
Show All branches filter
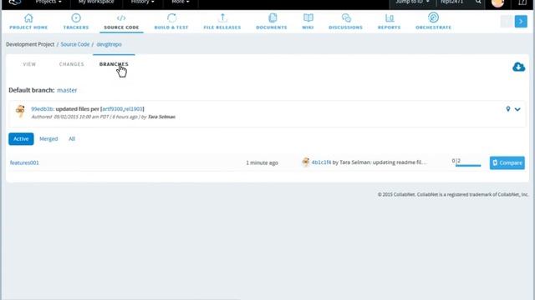point(72,139)
